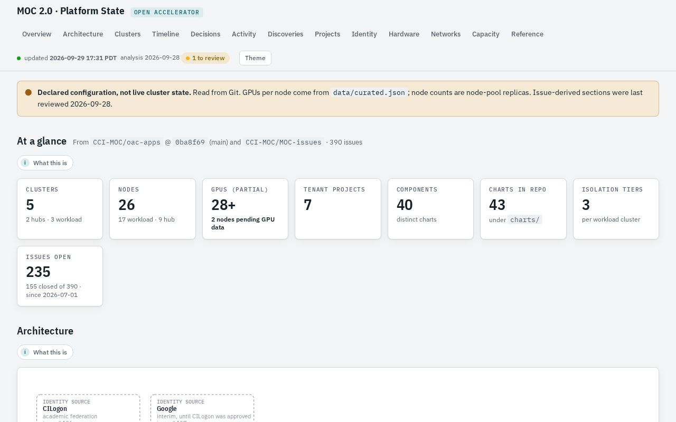The width and height of the screenshot is (676, 422).
Task: Click the 'analysis 2026-09-28' text
Action: point(150,57)
